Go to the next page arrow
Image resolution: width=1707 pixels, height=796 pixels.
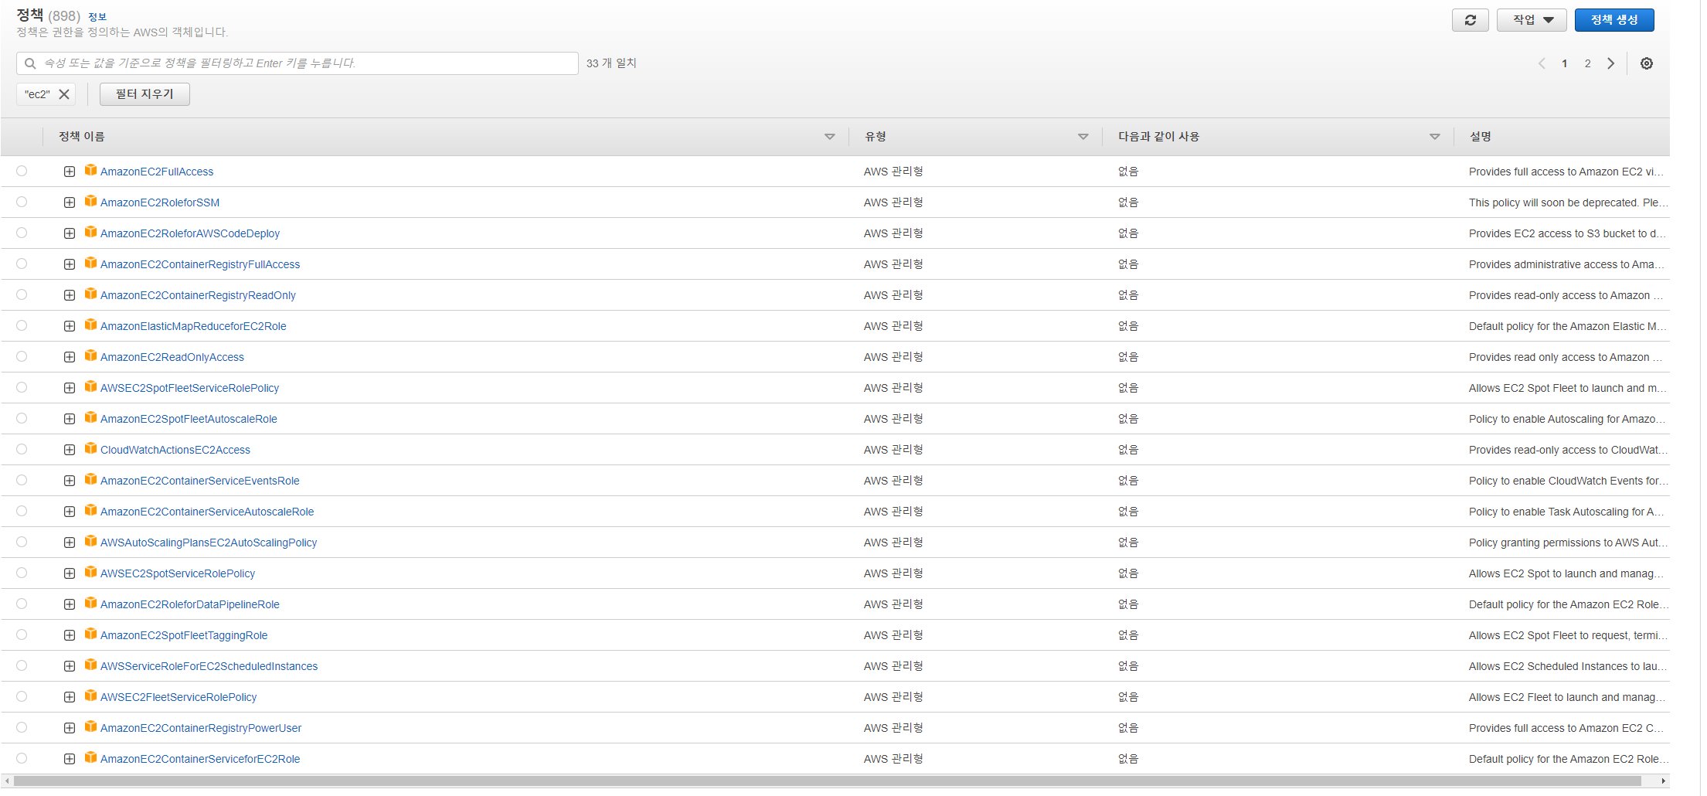click(1611, 63)
